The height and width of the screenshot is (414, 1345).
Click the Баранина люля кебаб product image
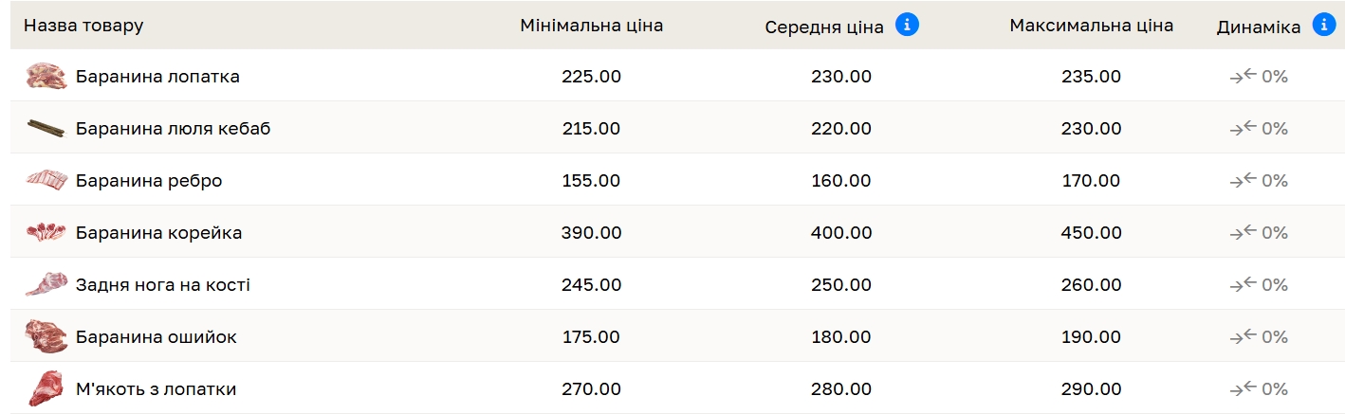(x=46, y=129)
